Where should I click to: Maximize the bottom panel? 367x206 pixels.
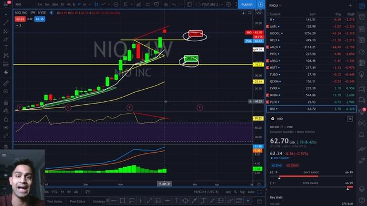(259, 201)
